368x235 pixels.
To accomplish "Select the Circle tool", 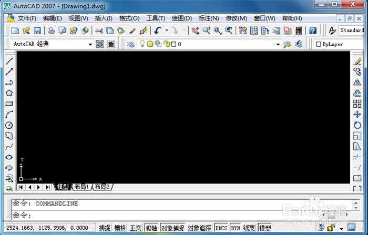I will pos(9,125).
